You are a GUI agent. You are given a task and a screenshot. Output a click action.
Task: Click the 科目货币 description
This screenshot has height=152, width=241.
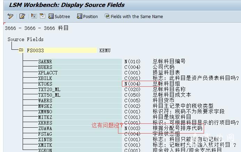point(164,100)
